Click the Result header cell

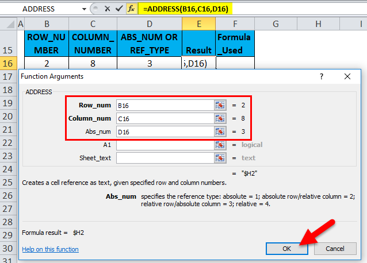pos(198,44)
